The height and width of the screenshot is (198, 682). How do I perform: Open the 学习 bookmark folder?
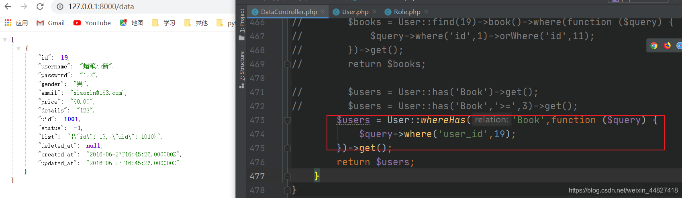tap(164, 23)
